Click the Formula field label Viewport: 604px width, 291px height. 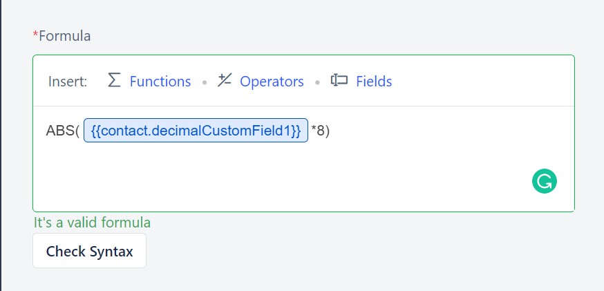pos(65,36)
